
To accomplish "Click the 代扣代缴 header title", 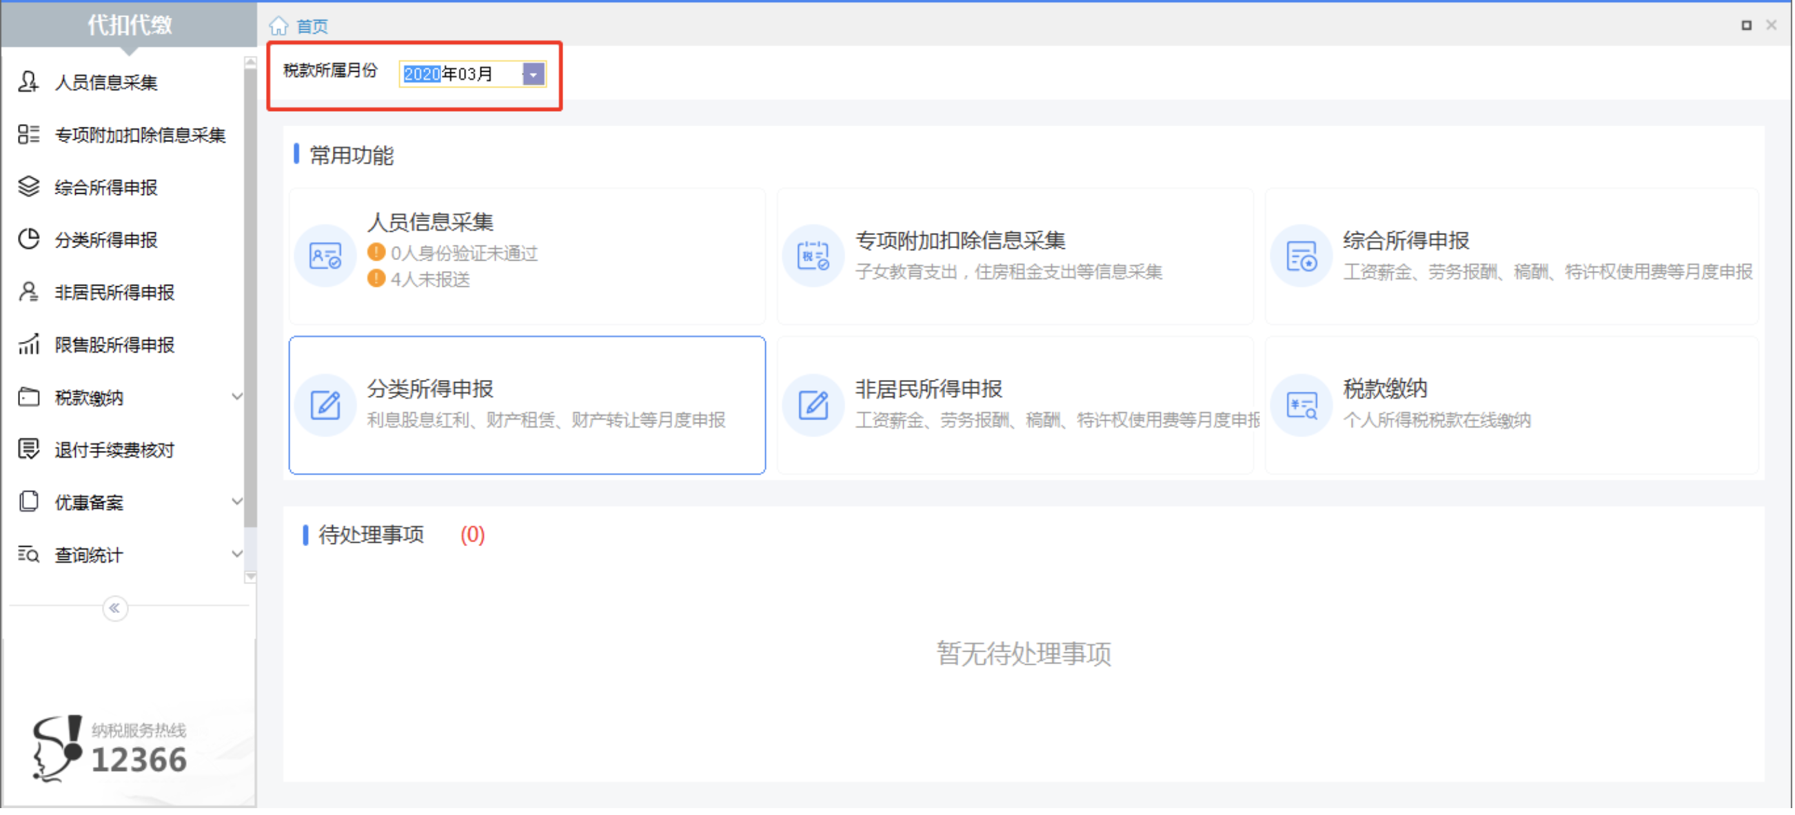I will [130, 25].
